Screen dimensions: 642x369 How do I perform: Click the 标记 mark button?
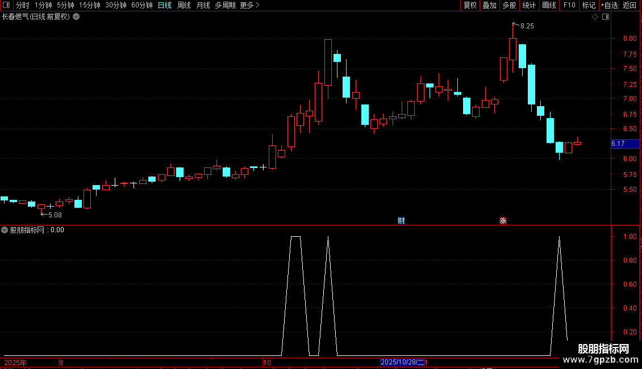pos(589,5)
